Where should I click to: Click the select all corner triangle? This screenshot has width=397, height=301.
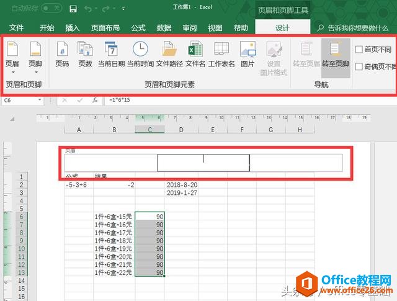point(12,119)
